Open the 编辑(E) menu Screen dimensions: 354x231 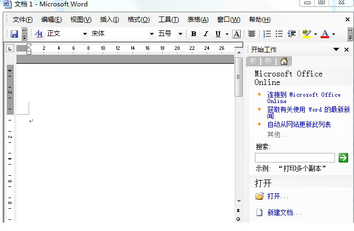pyautogui.click(x=51, y=20)
